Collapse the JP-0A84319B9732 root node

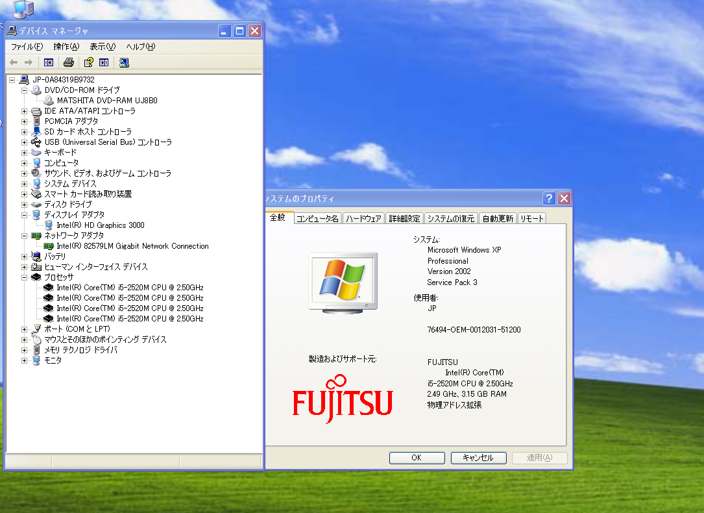click(x=12, y=80)
